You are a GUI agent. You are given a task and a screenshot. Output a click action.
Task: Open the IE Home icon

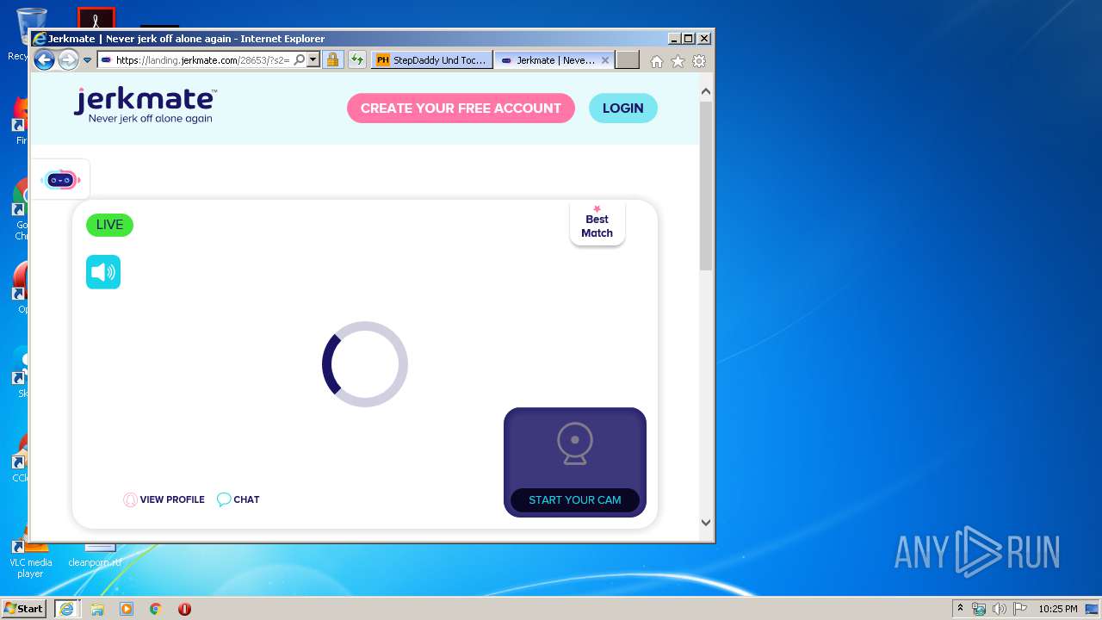pos(657,61)
